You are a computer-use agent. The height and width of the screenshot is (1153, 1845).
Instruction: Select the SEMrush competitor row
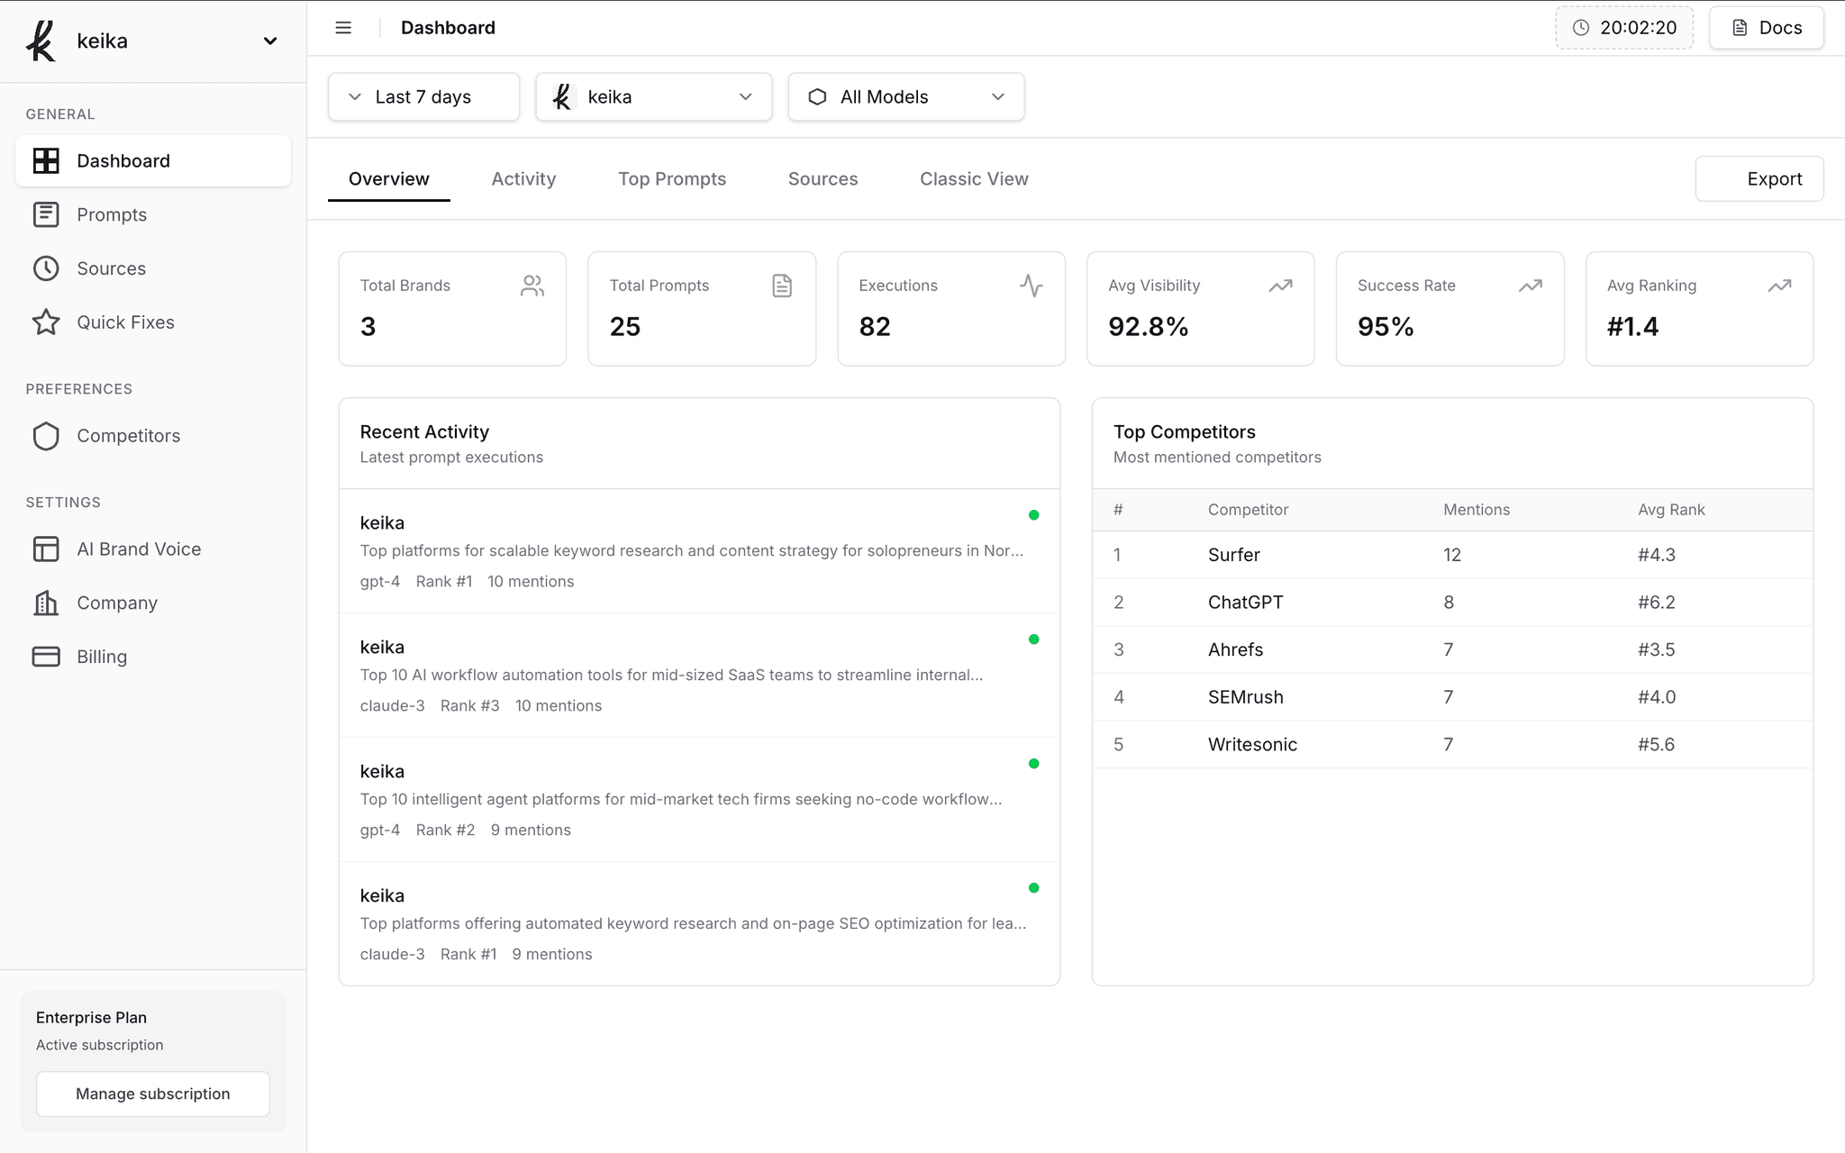point(1452,697)
